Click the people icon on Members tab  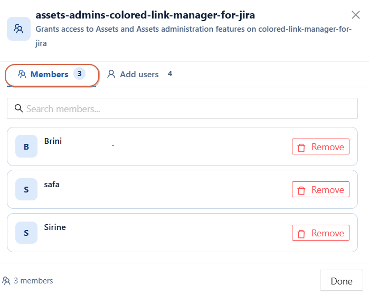[22, 74]
